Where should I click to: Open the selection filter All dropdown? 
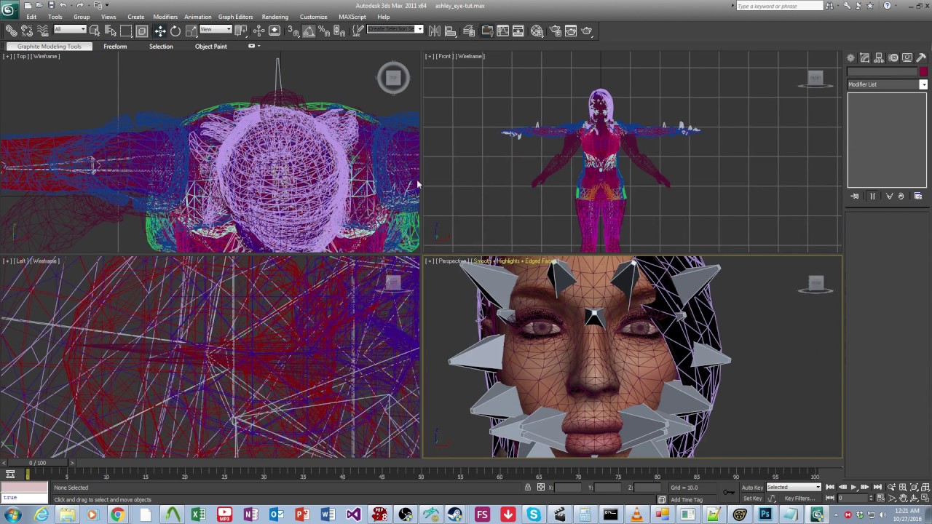(70, 29)
